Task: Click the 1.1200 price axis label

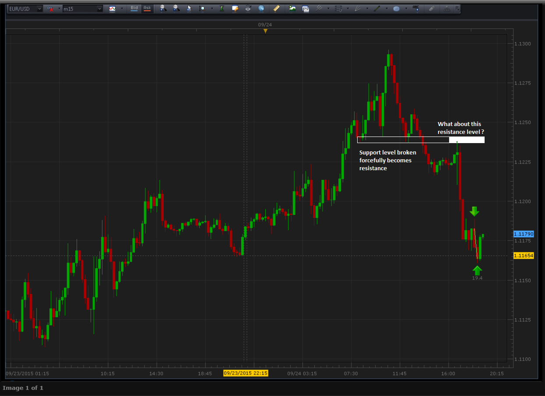Action: click(522, 201)
